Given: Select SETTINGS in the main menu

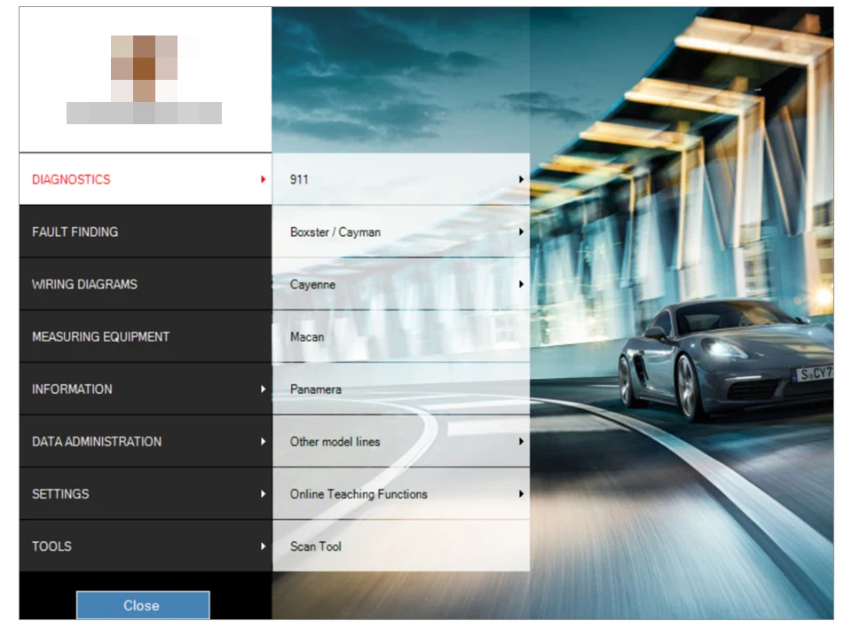Looking at the screenshot, I should tap(145, 494).
